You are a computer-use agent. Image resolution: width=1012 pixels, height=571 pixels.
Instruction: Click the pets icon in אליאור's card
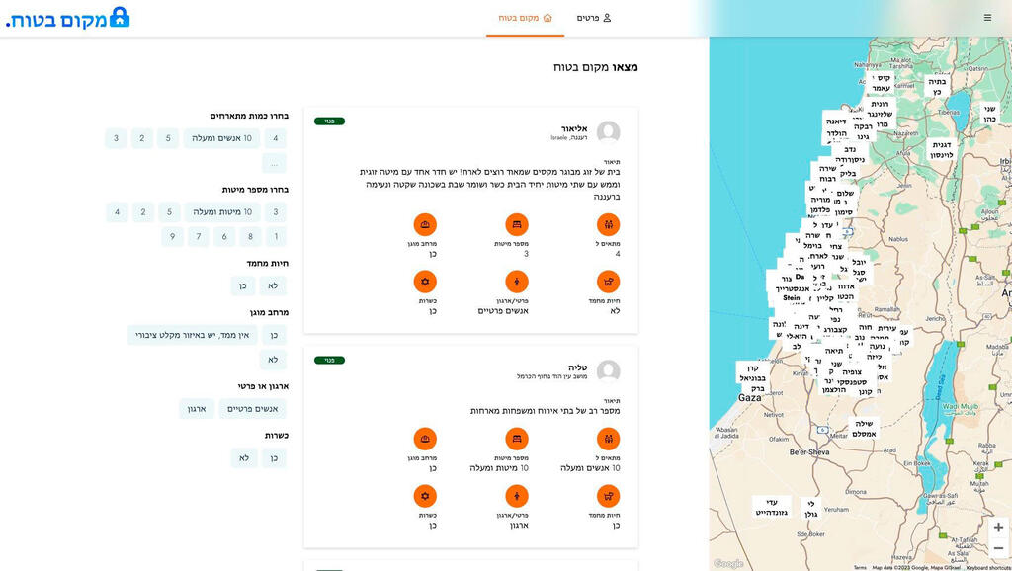[x=608, y=282]
